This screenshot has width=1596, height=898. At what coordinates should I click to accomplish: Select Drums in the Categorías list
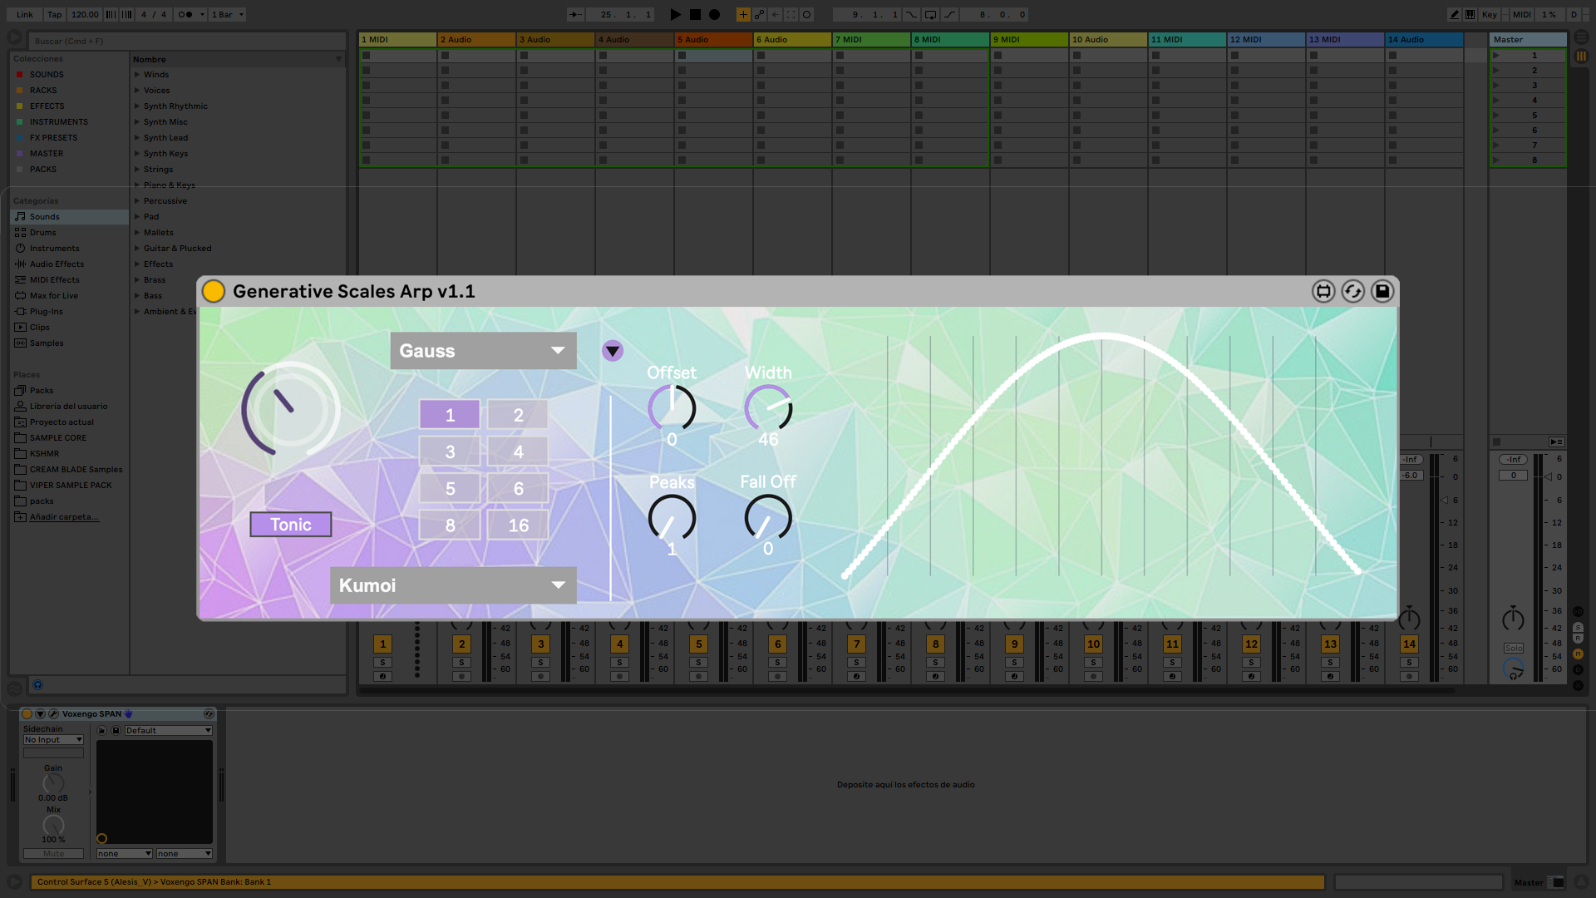(x=43, y=233)
